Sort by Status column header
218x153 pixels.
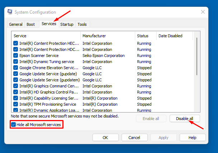[x=146, y=36]
